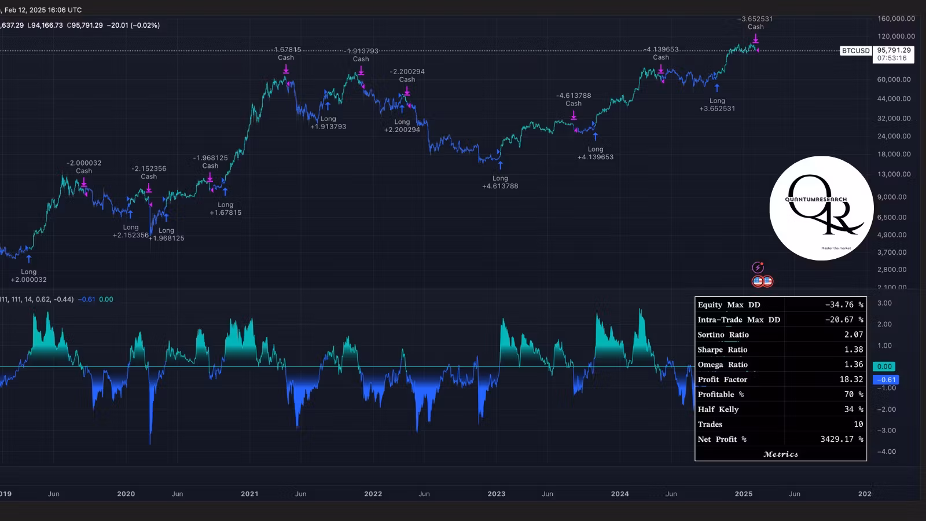Click the teal 0.00 indicator axis label
926x521 pixels.
point(884,366)
